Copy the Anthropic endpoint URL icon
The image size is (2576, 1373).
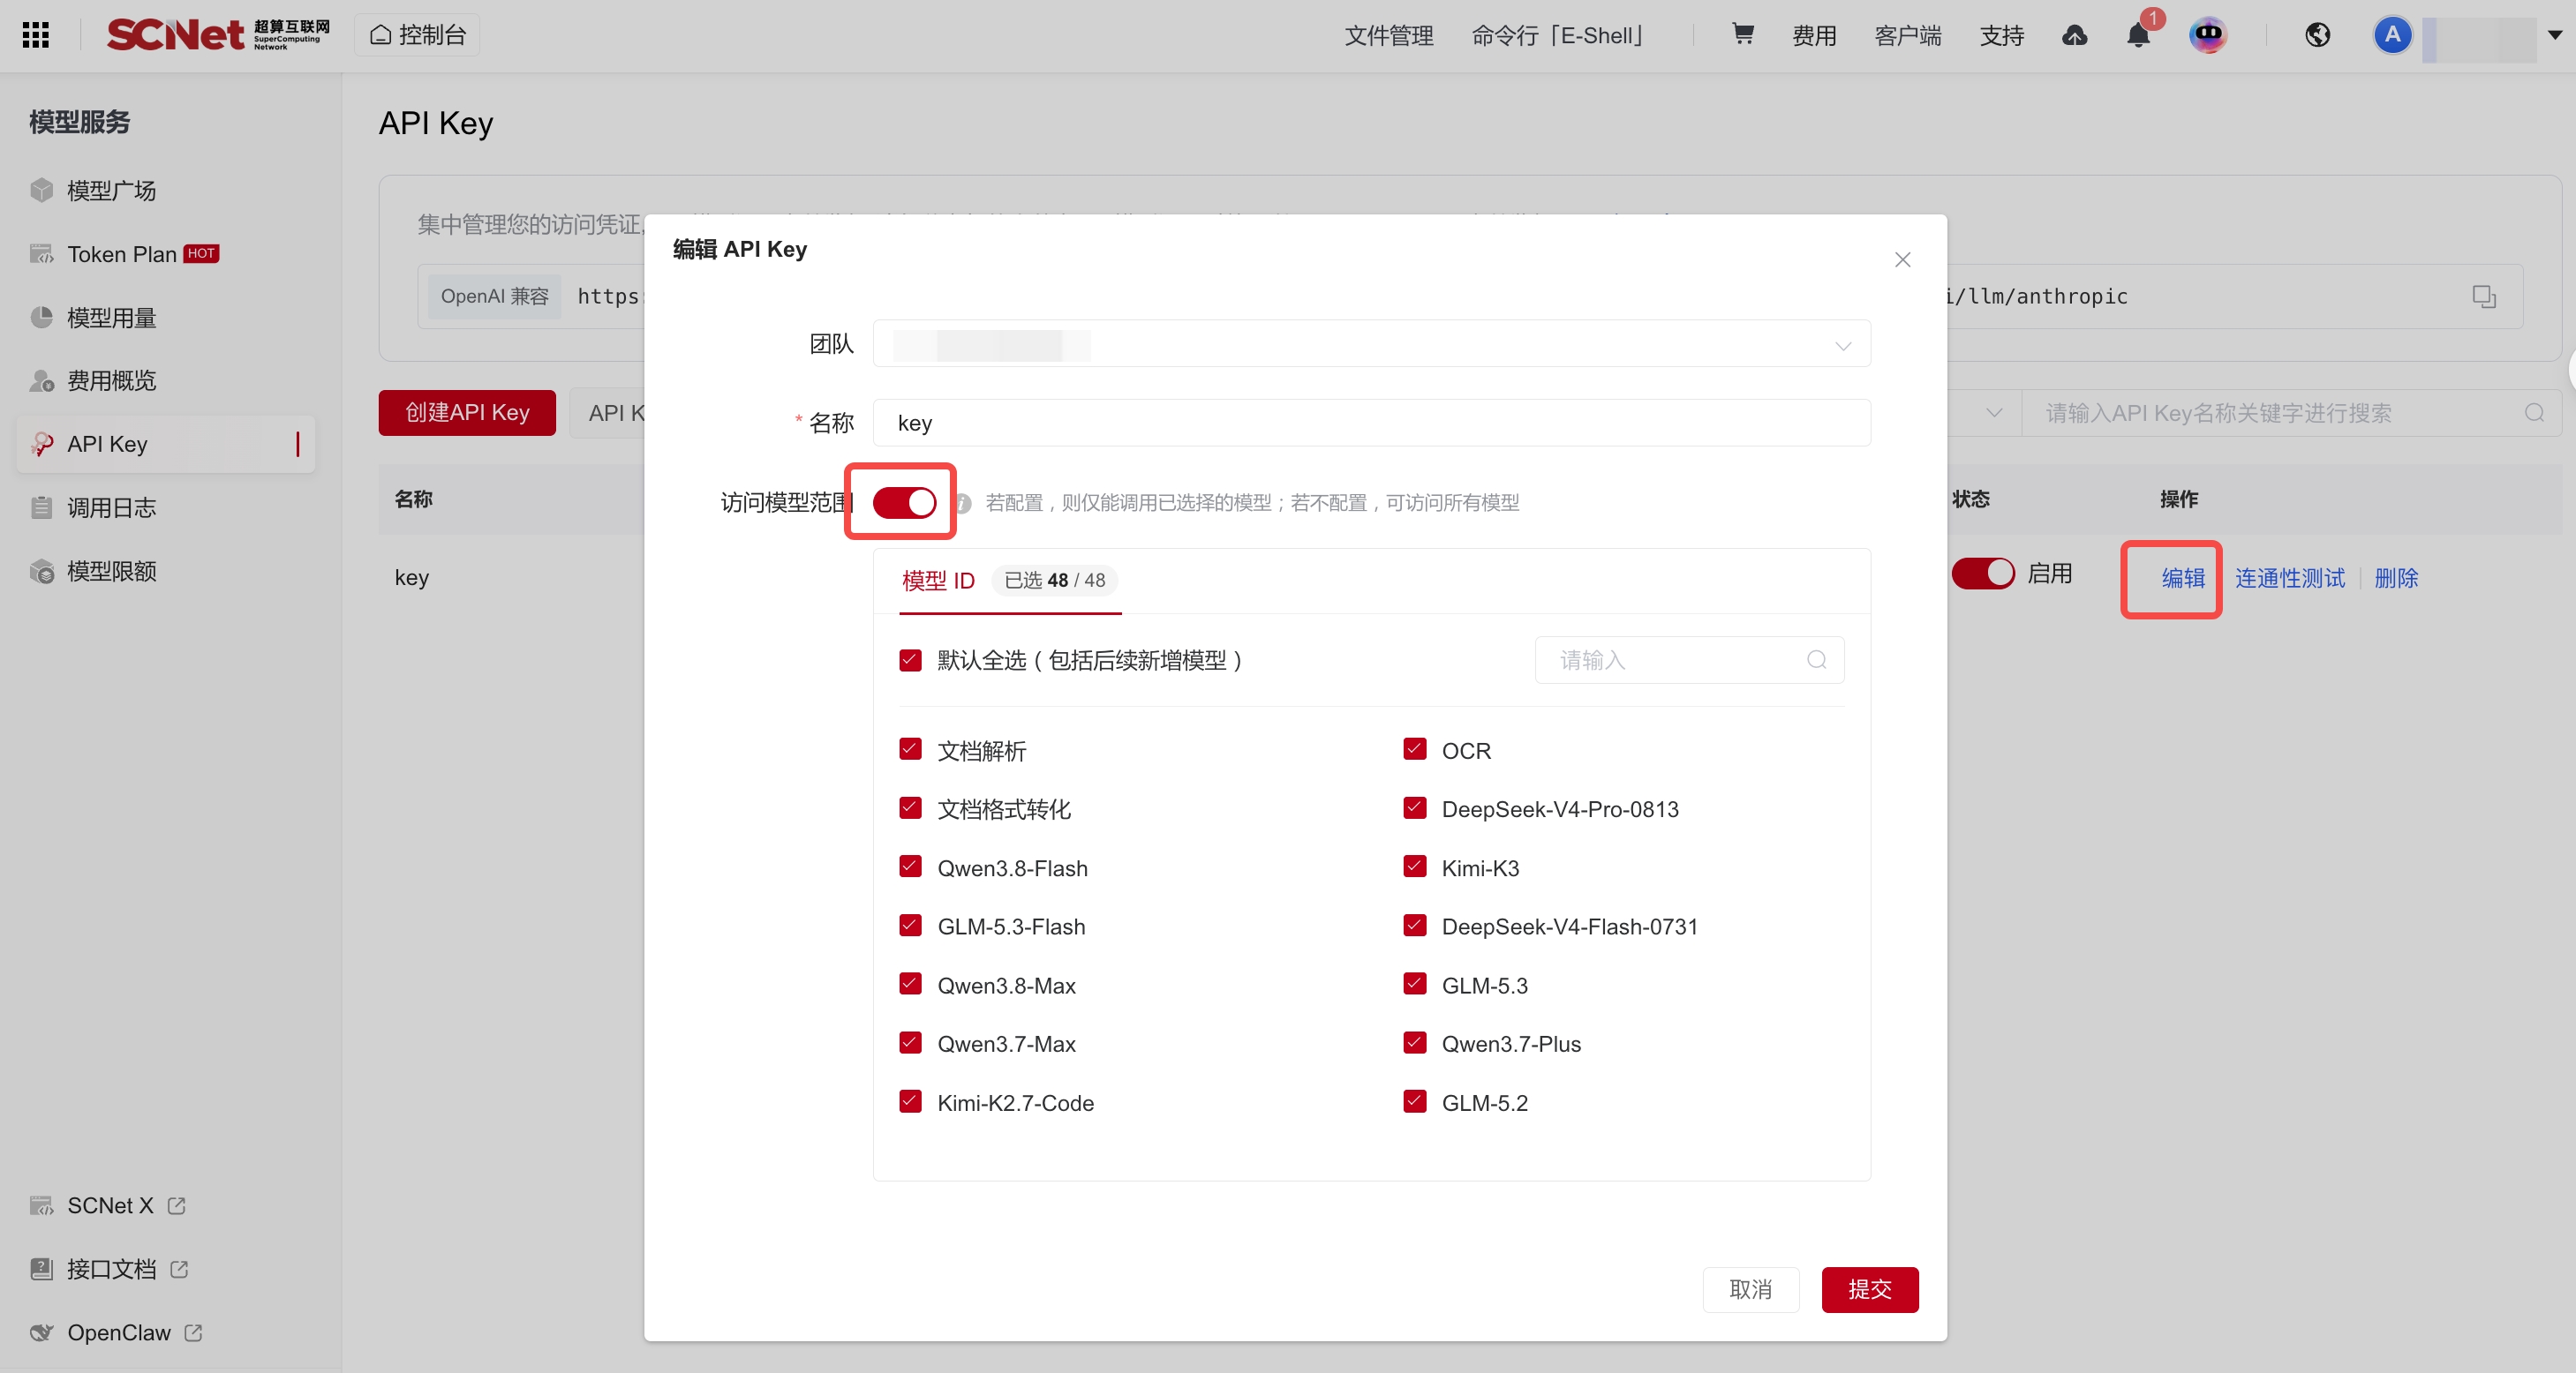[x=2484, y=296]
